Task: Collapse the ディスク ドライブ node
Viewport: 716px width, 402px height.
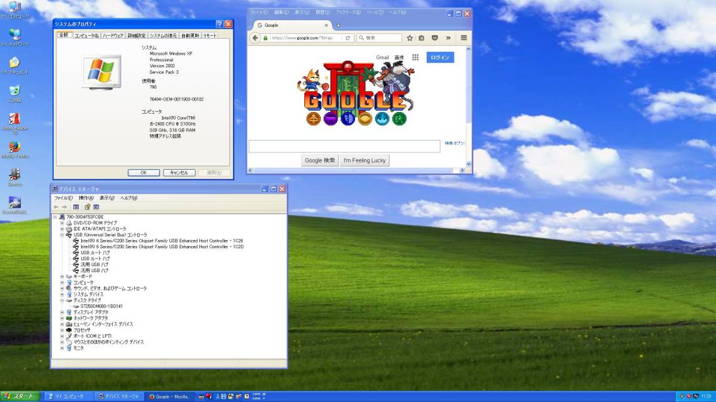Action: 62,300
